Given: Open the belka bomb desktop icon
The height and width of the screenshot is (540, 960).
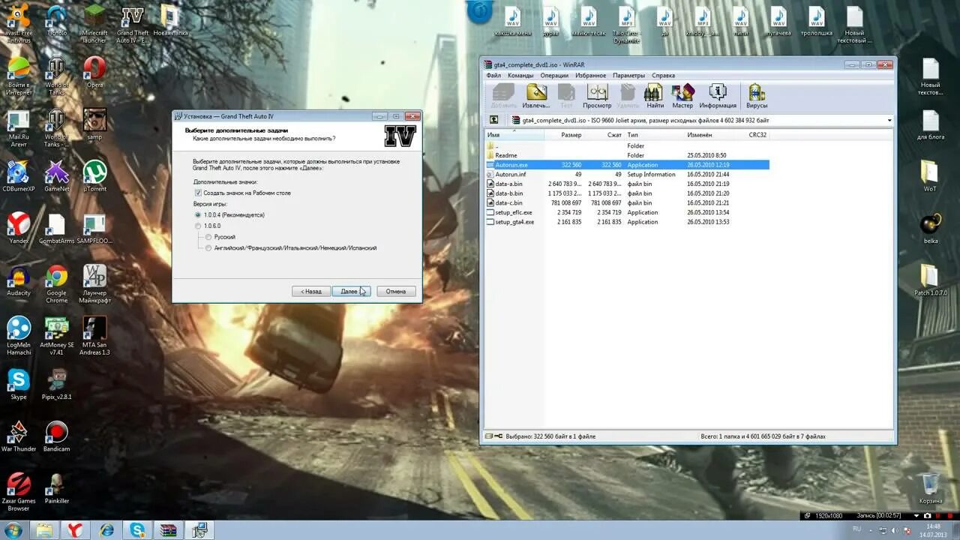Looking at the screenshot, I should pos(931,228).
